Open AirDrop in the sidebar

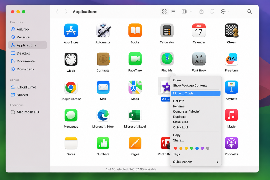pos(27,29)
